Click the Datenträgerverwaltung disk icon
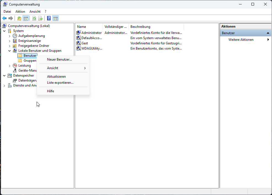Viewport: 272px width, 195px height. (15, 80)
